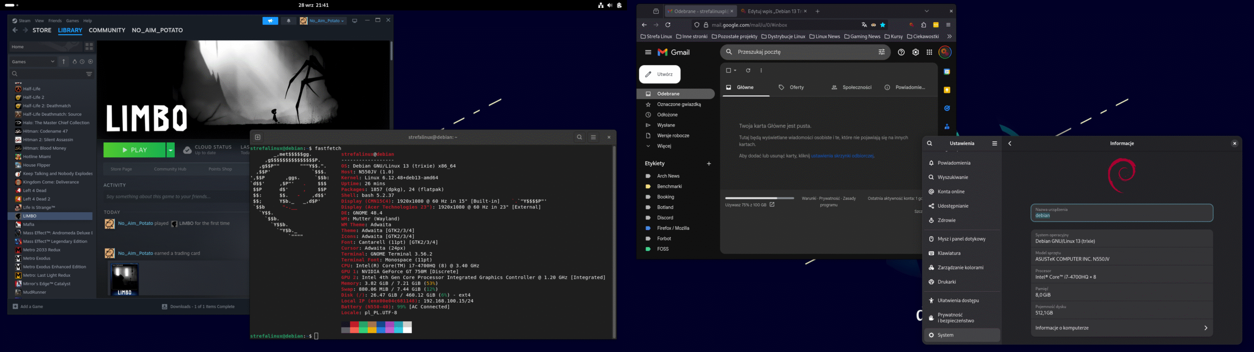Open the Friends menu in Steam
The width and height of the screenshot is (1254, 352).
(55, 21)
